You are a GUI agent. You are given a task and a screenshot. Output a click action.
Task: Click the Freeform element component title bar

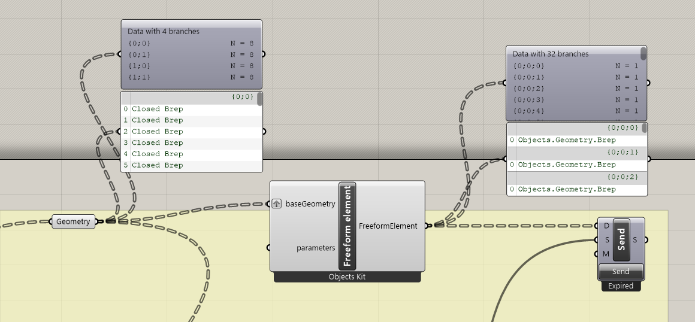coord(347,226)
